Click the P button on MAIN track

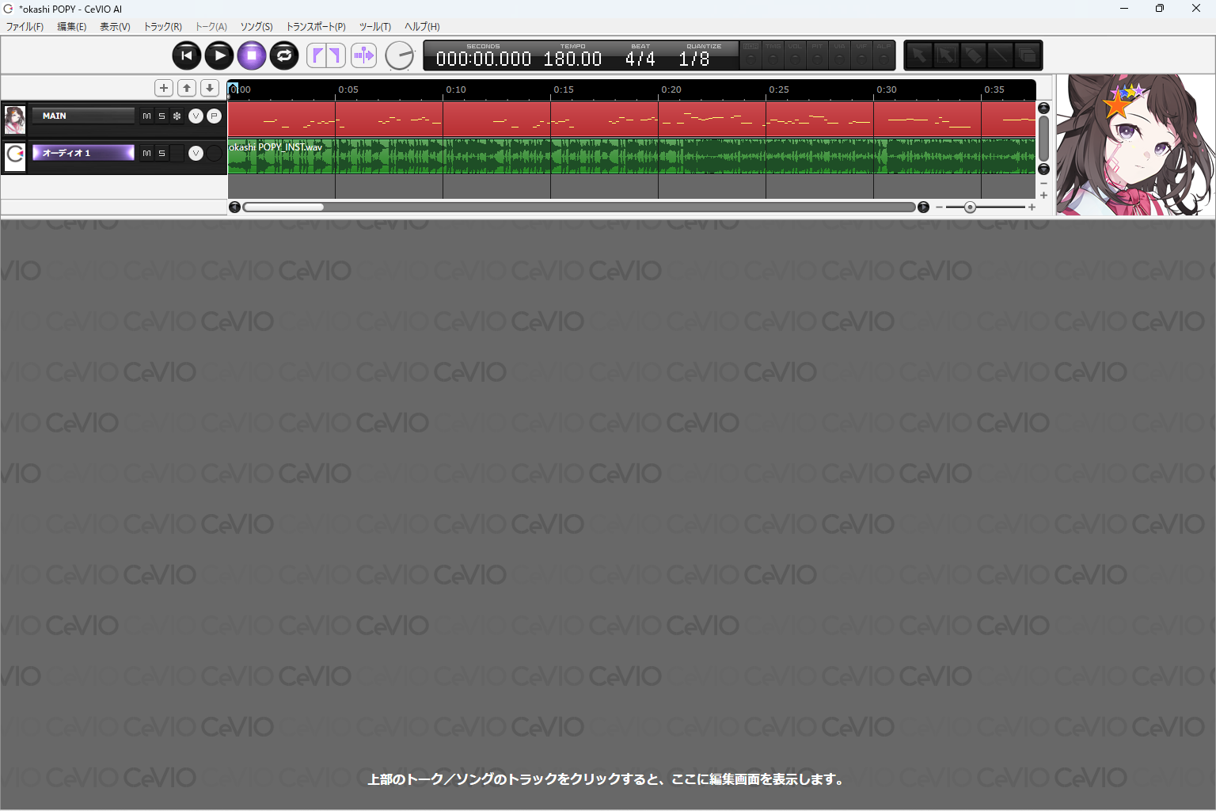coord(214,116)
